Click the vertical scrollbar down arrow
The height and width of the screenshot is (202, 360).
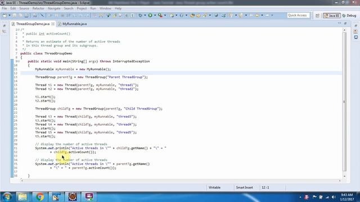(x=344, y=176)
